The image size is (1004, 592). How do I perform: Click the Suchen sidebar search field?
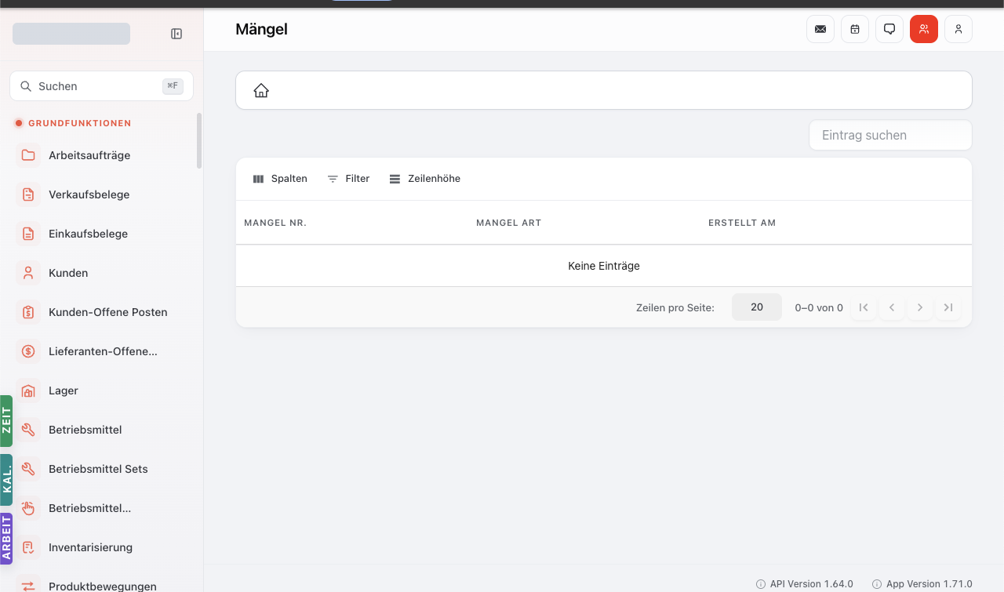tap(101, 86)
